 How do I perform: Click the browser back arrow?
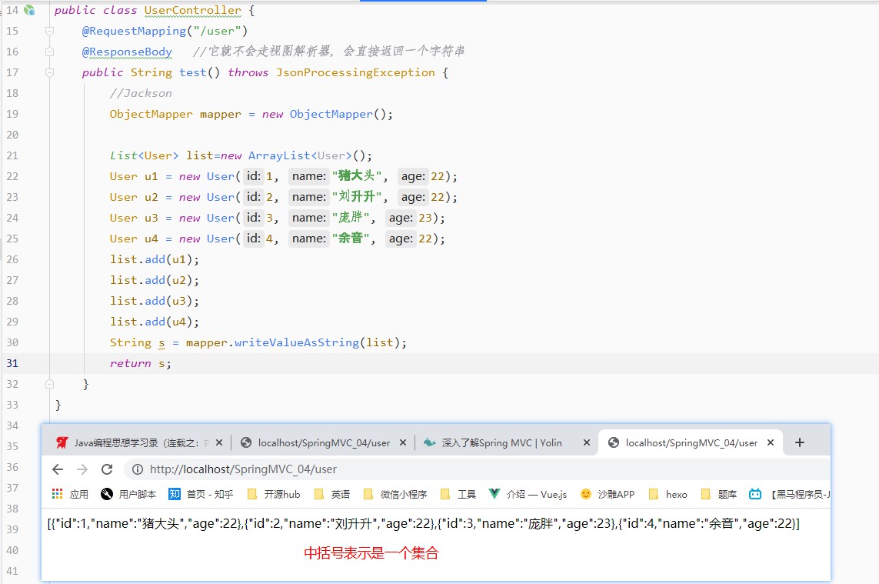pyautogui.click(x=57, y=469)
